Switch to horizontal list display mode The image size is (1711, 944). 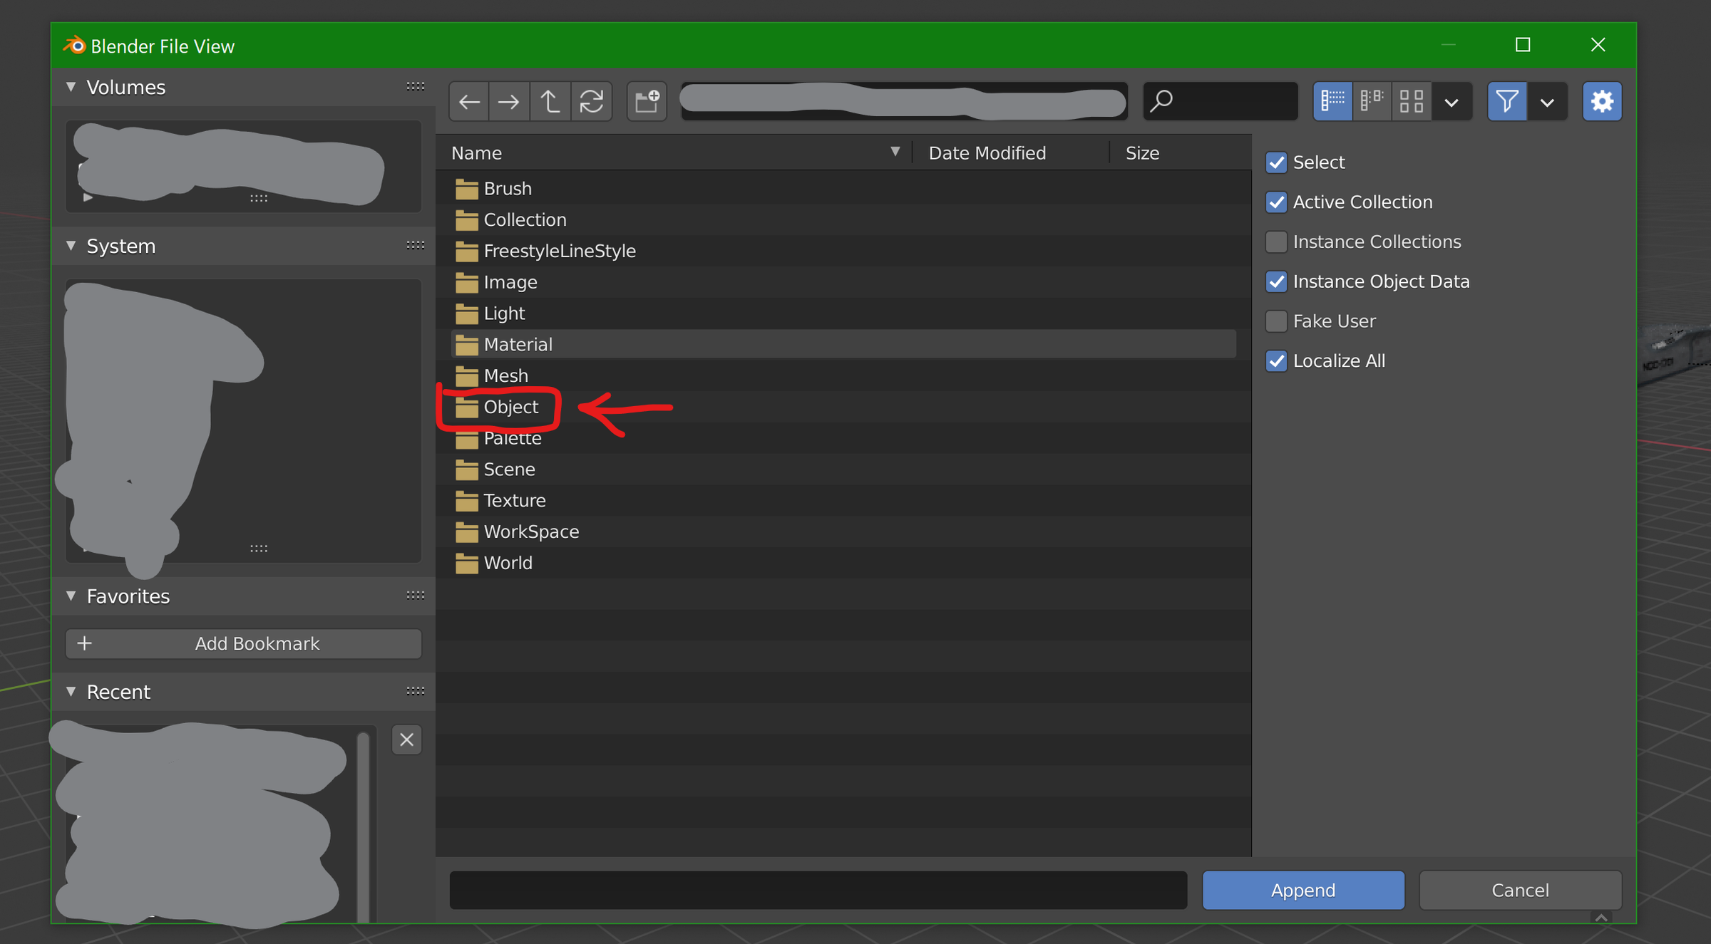click(1372, 101)
